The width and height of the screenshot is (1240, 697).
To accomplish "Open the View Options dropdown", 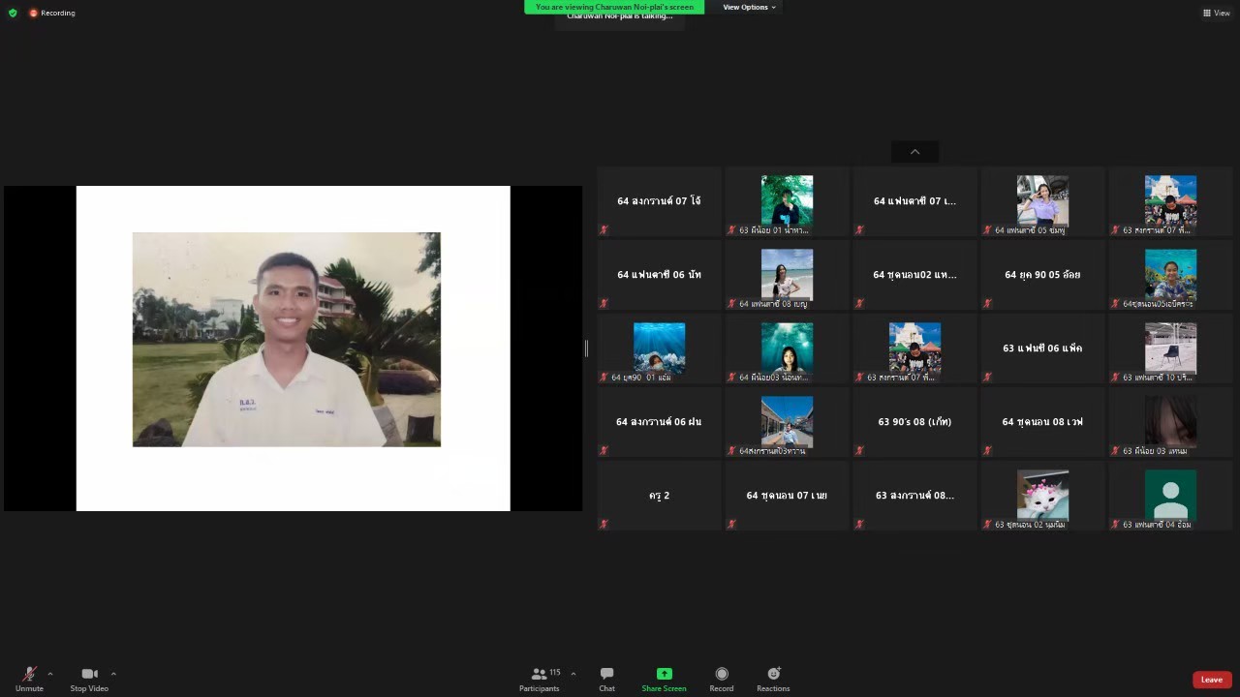I will click(x=748, y=7).
